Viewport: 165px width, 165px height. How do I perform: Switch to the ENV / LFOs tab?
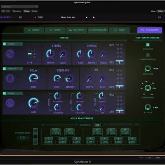77,30
